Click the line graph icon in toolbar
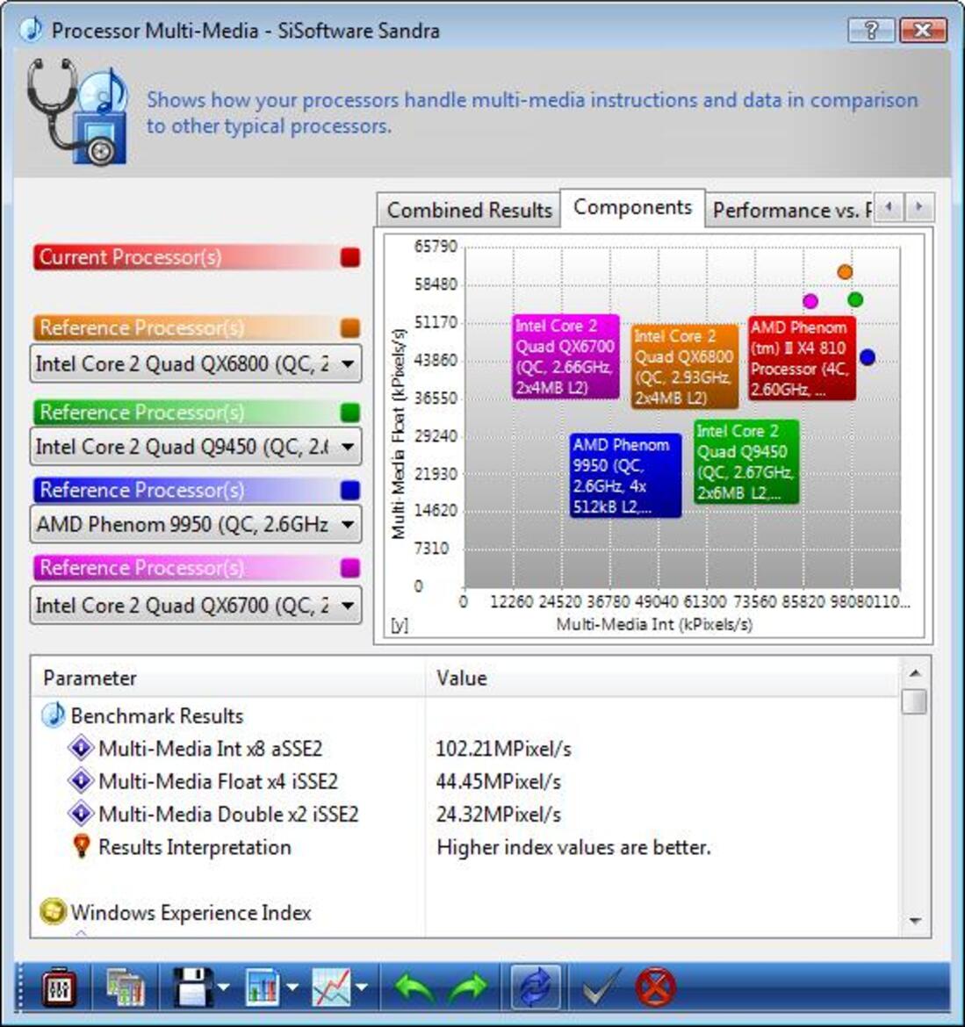Viewport: 965px width, 1027px height. tap(332, 987)
